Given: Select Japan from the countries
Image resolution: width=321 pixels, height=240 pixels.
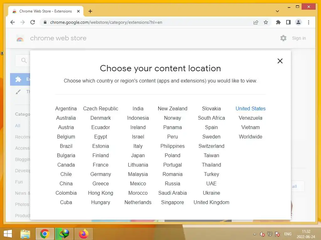Looking at the screenshot, I should coord(138,156).
